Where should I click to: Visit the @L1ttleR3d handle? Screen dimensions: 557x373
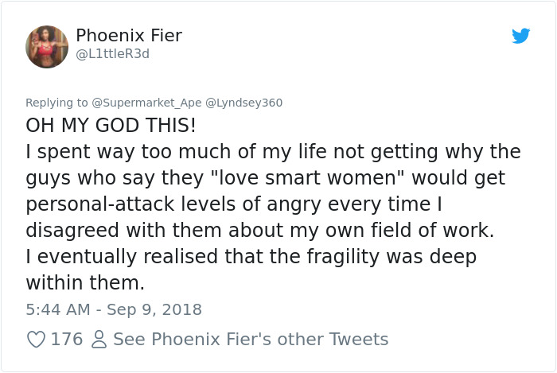[x=112, y=54]
